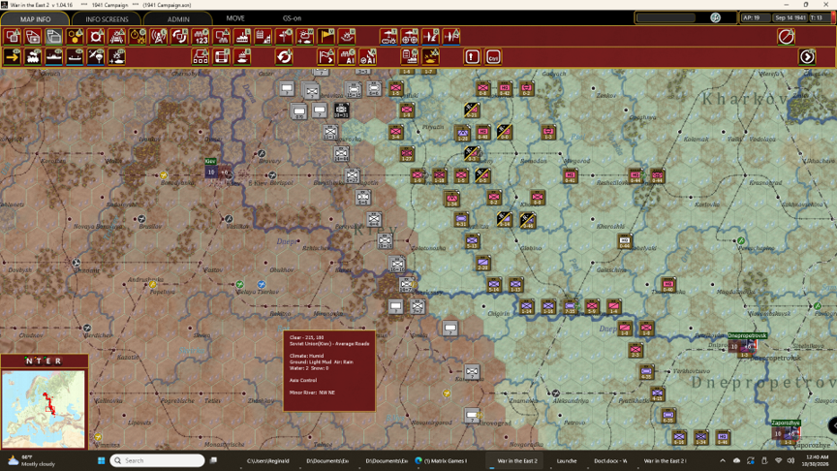Toggle the yellow hexagon hex-grid icon

click(76, 37)
